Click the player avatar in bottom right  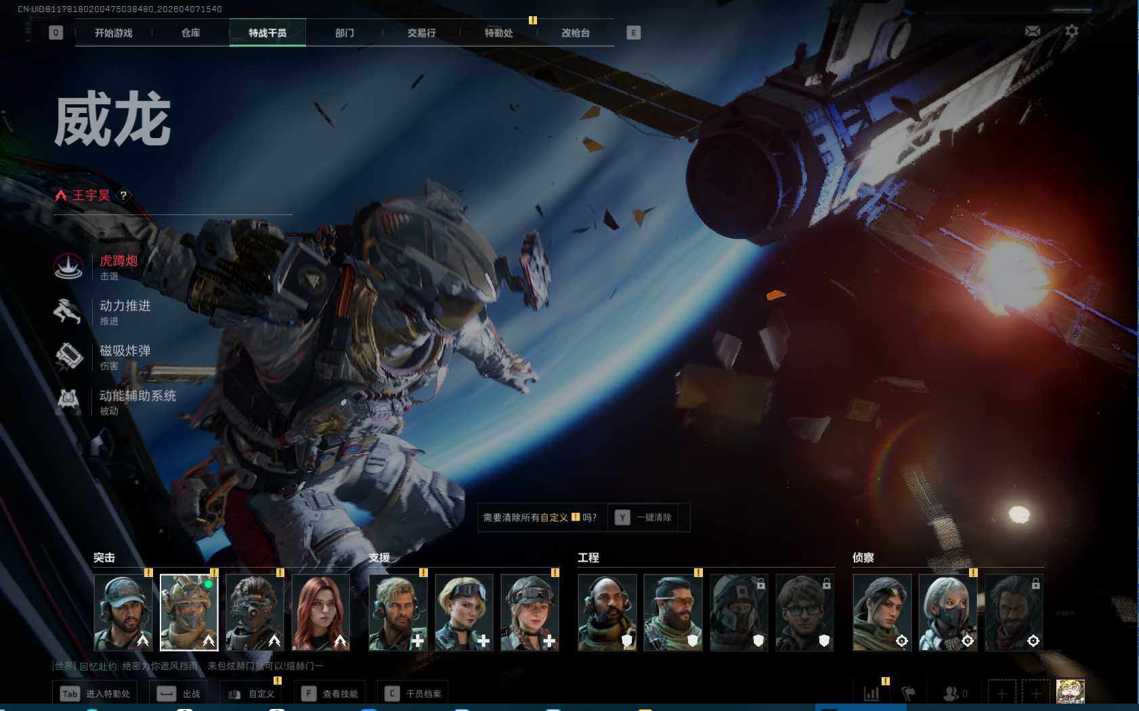pyautogui.click(x=1070, y=692)
